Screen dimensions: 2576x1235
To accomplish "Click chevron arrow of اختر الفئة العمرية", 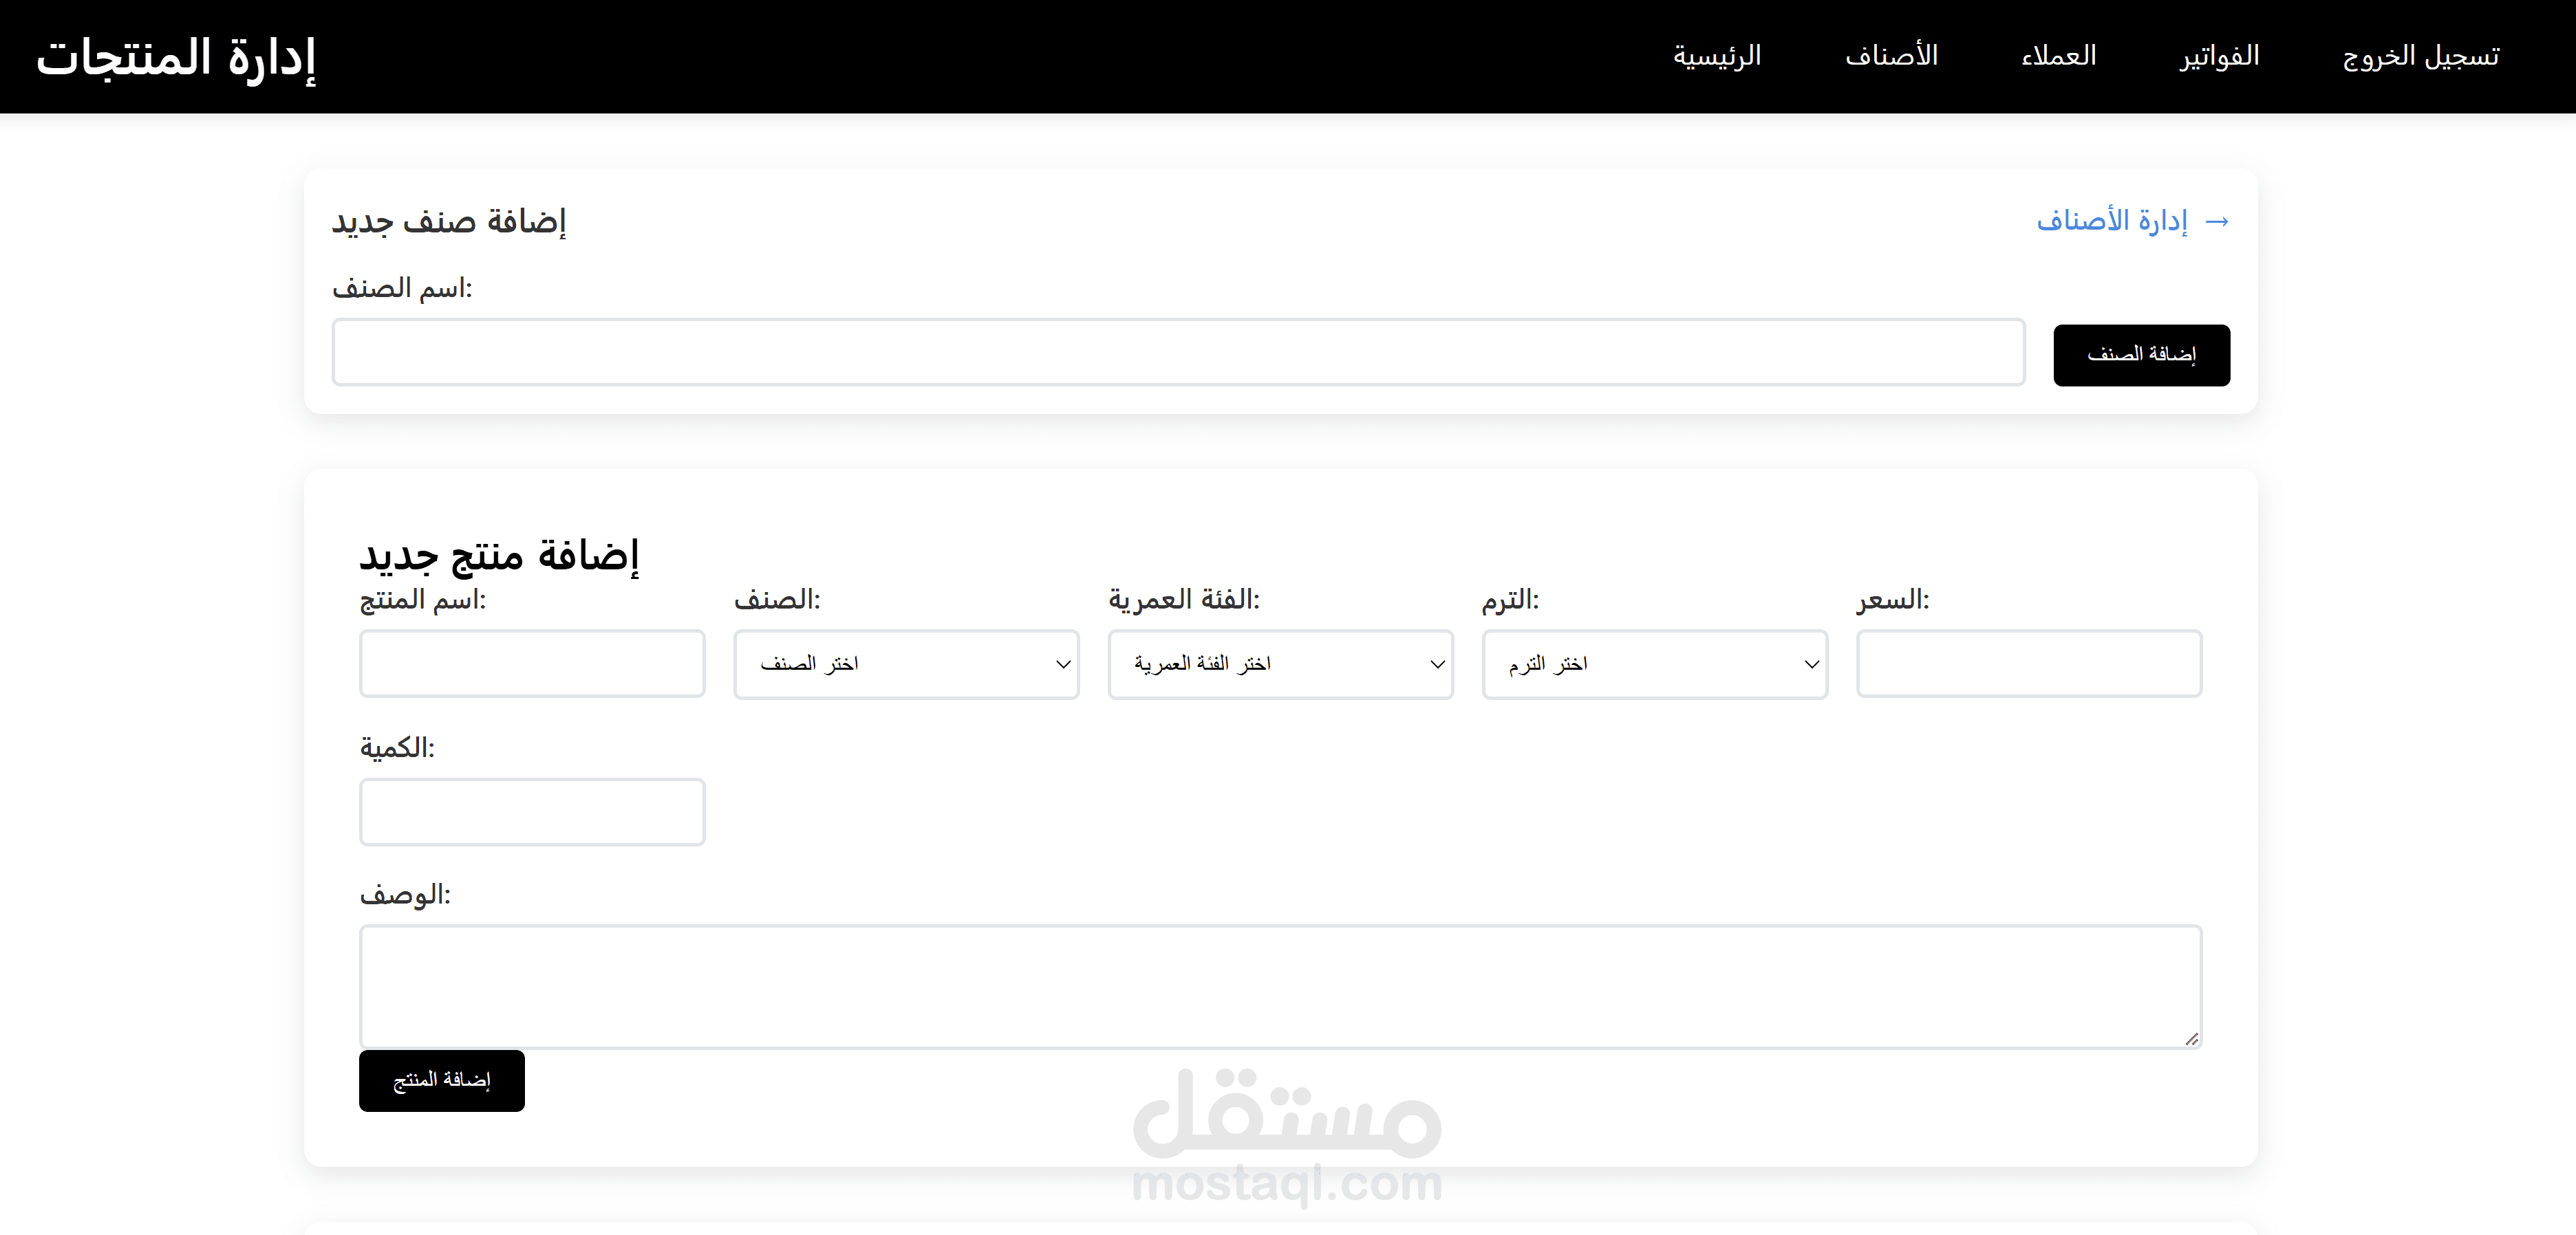I will [x=1437, y=664].
